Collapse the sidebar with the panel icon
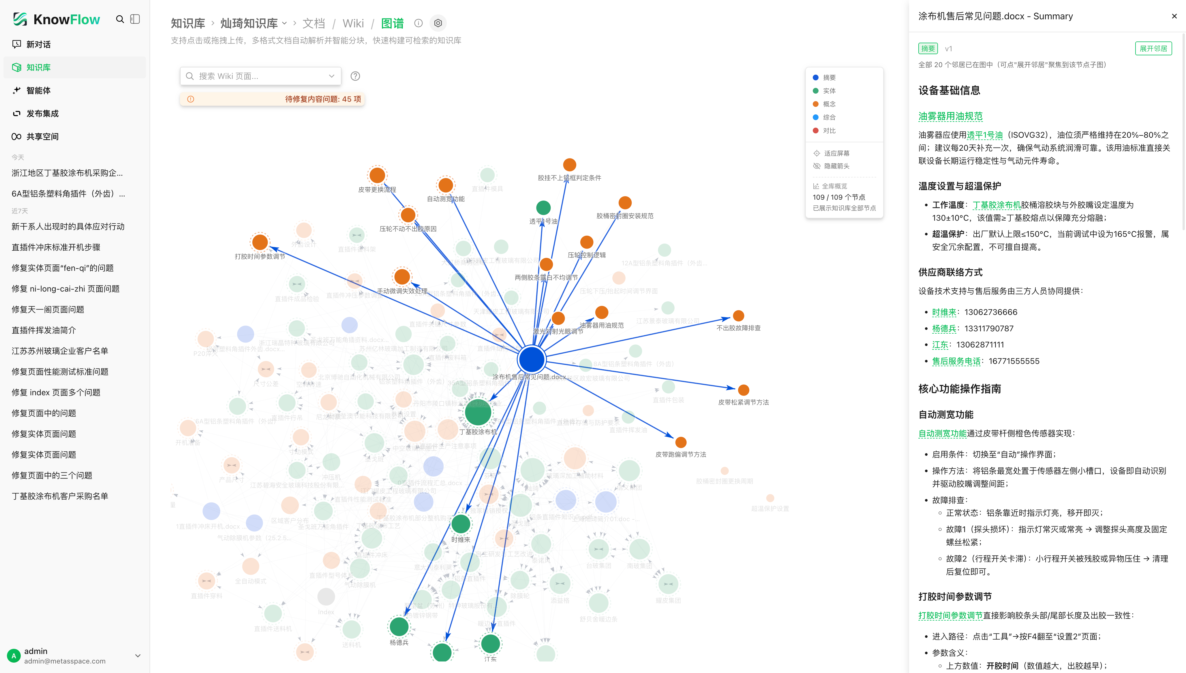 (x=135, y=19)
